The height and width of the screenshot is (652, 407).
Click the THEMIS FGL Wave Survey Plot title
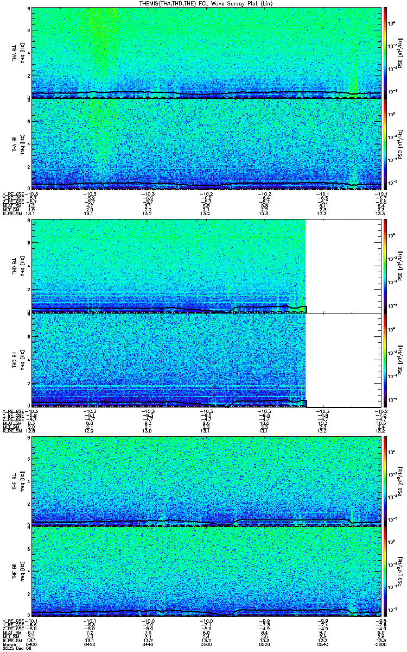tap(206, 3)
